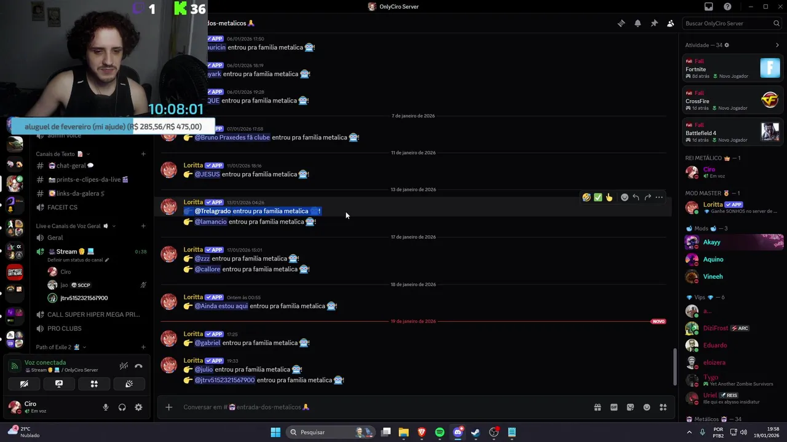Open the CrossFire activity card
This screenshot has height=442, width=787.
click(732, 100)
